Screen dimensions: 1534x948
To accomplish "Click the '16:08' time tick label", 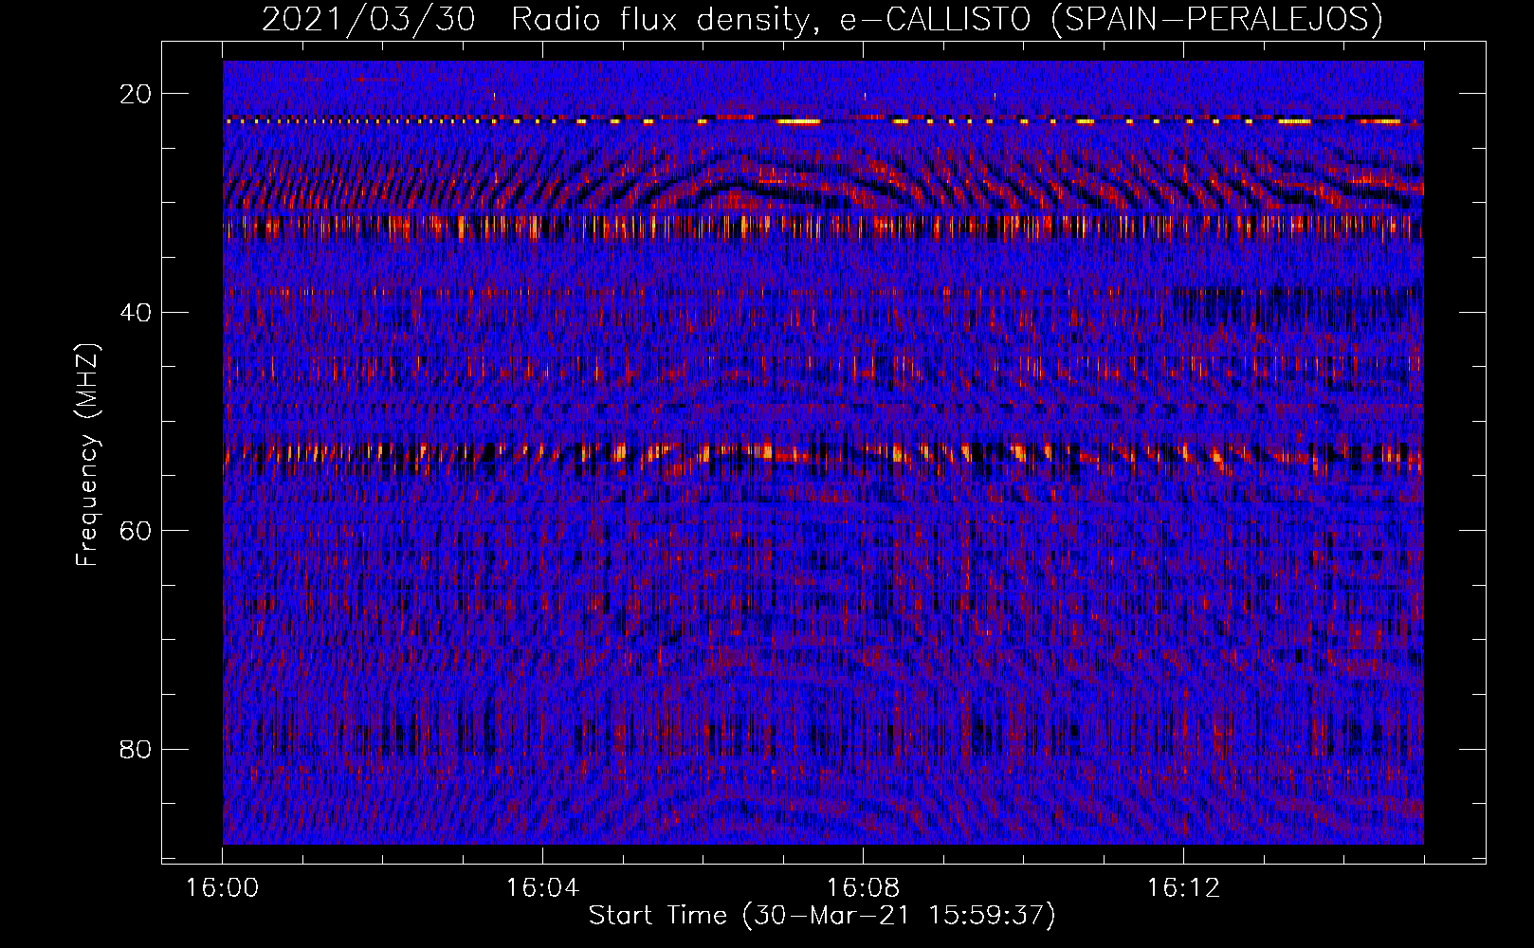I will pos(863,888).
